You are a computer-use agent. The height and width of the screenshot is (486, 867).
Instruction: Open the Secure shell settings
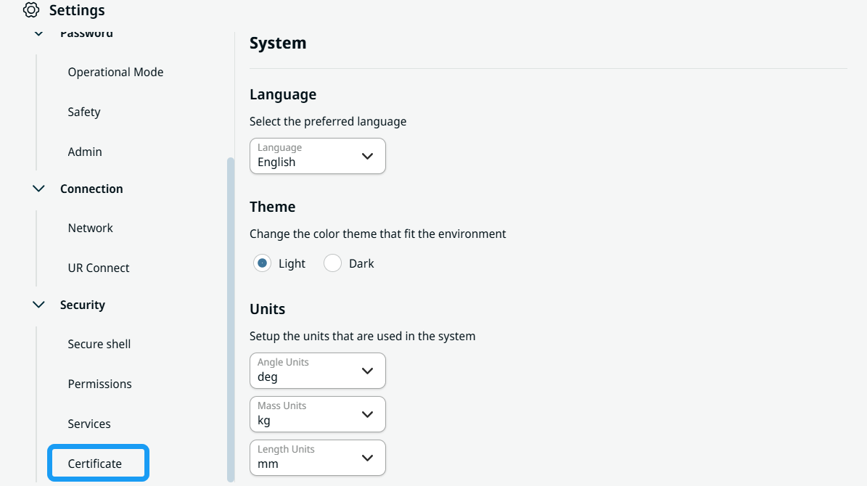click(99, 344)
